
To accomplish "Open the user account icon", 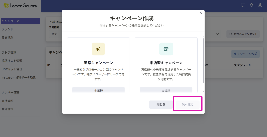I will click(260, 5).
